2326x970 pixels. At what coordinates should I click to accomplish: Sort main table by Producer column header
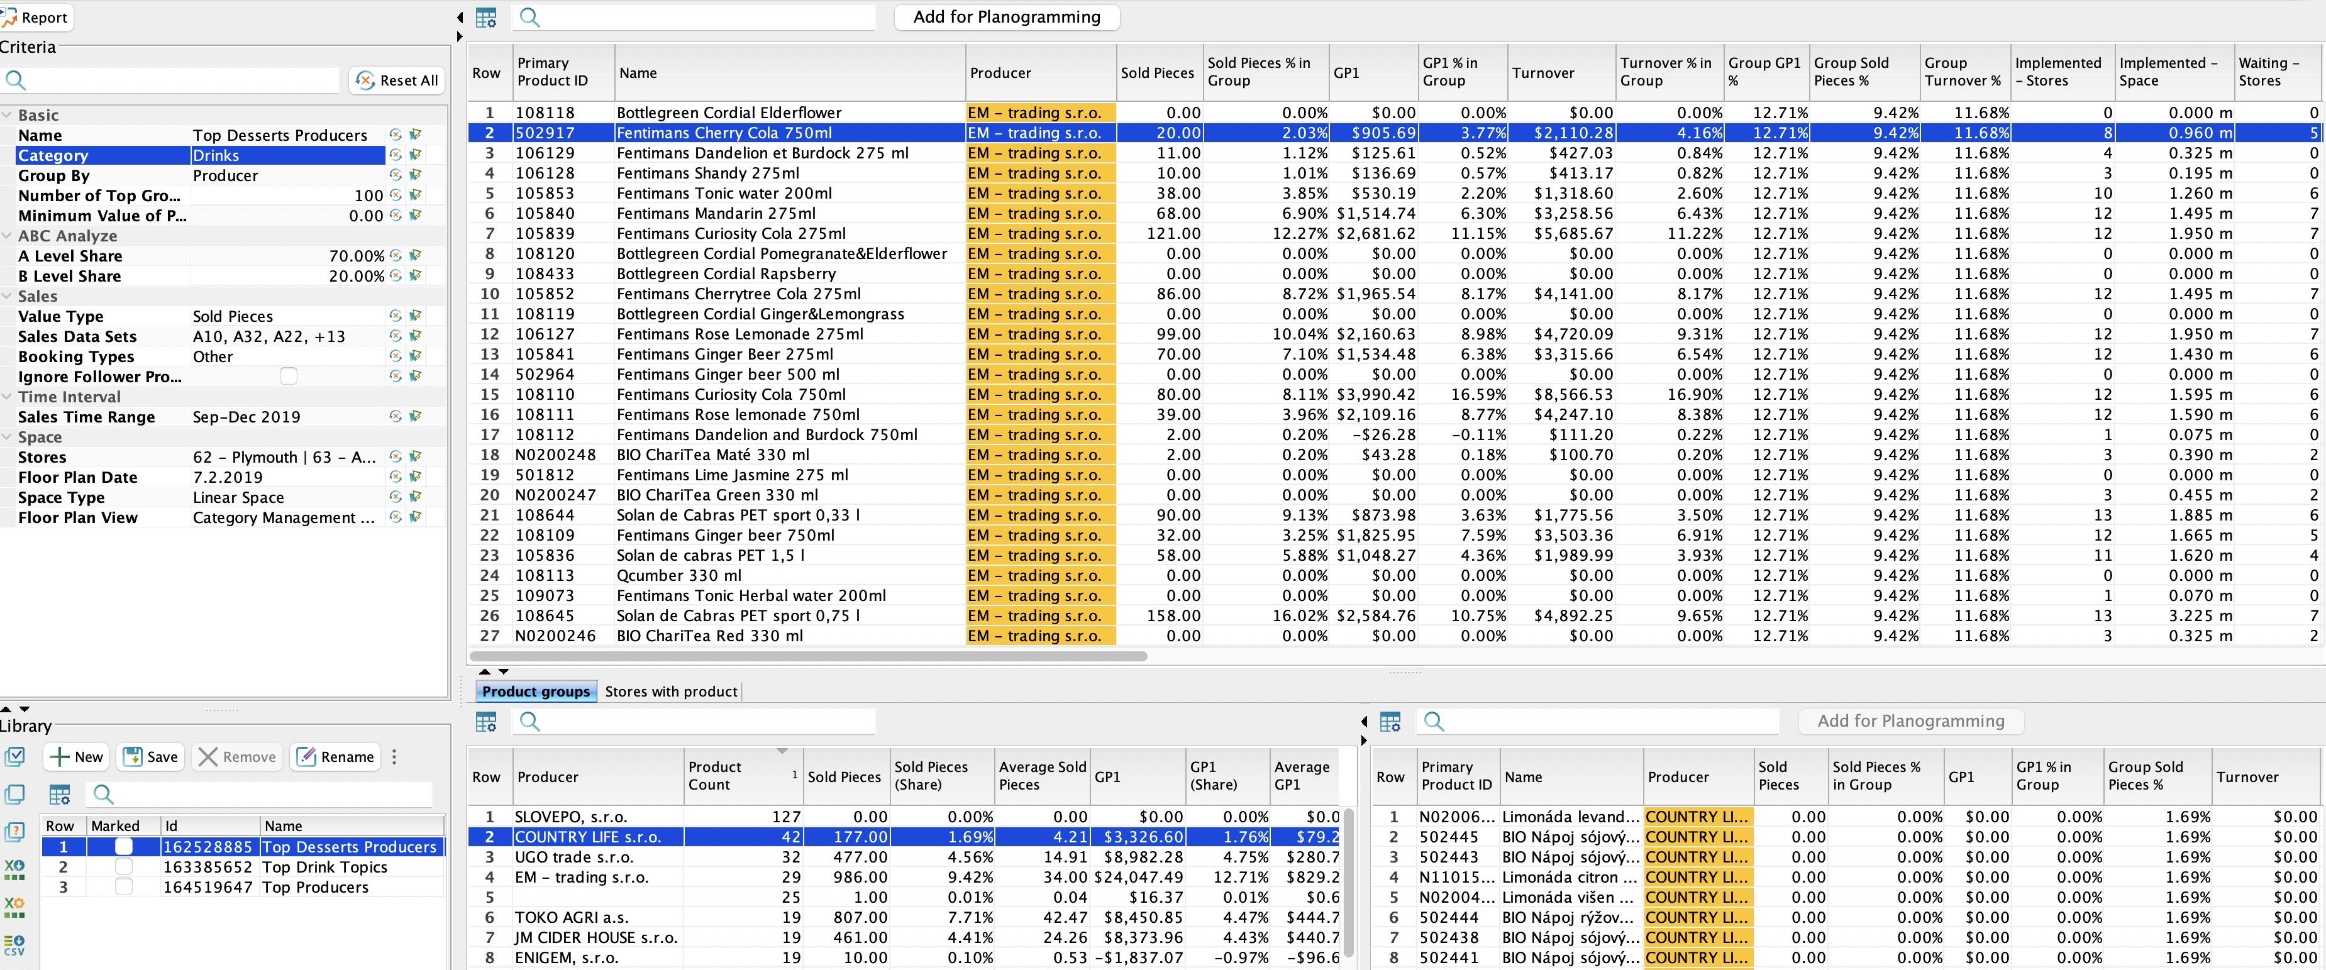pos(1040,72)
